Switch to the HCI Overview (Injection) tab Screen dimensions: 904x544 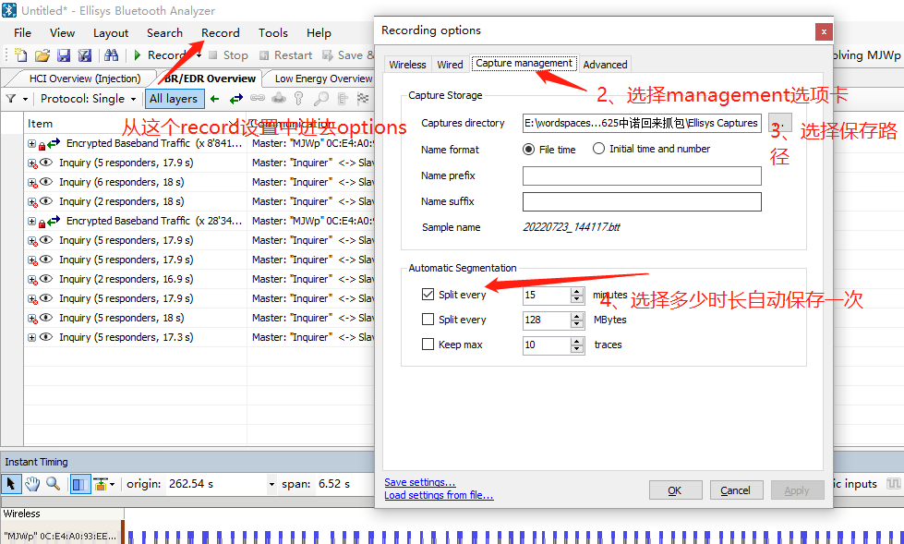(85, 79)
